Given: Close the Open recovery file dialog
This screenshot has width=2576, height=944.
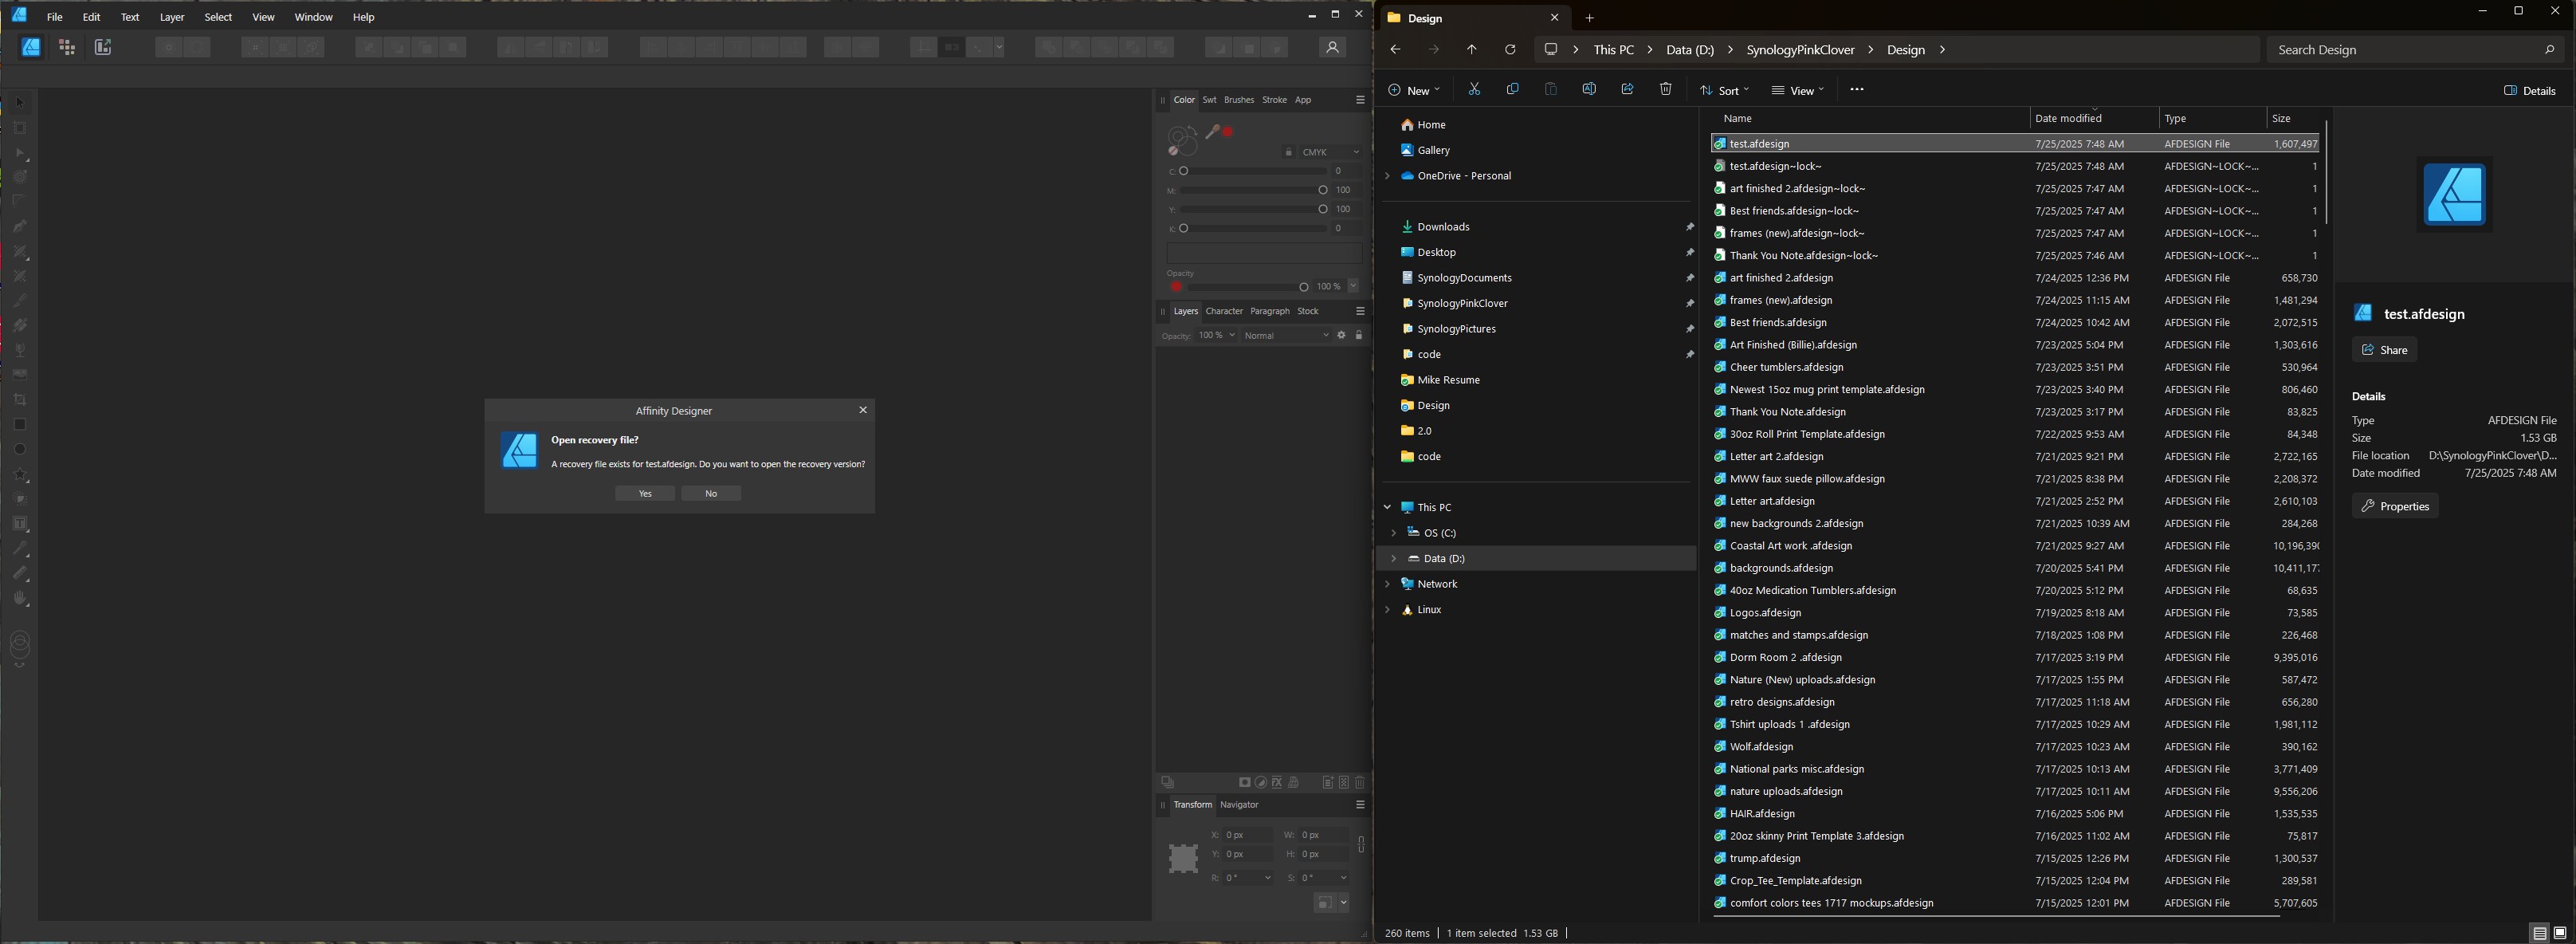Looking at the screenshot, I should (x=863, y=410).
